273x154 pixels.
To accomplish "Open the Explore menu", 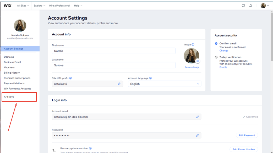I will [x=40, y=5].
